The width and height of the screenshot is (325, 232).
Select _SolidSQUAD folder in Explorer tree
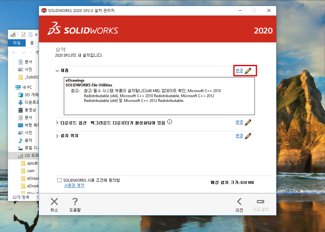pyautogui.click(x=29, y=77)
